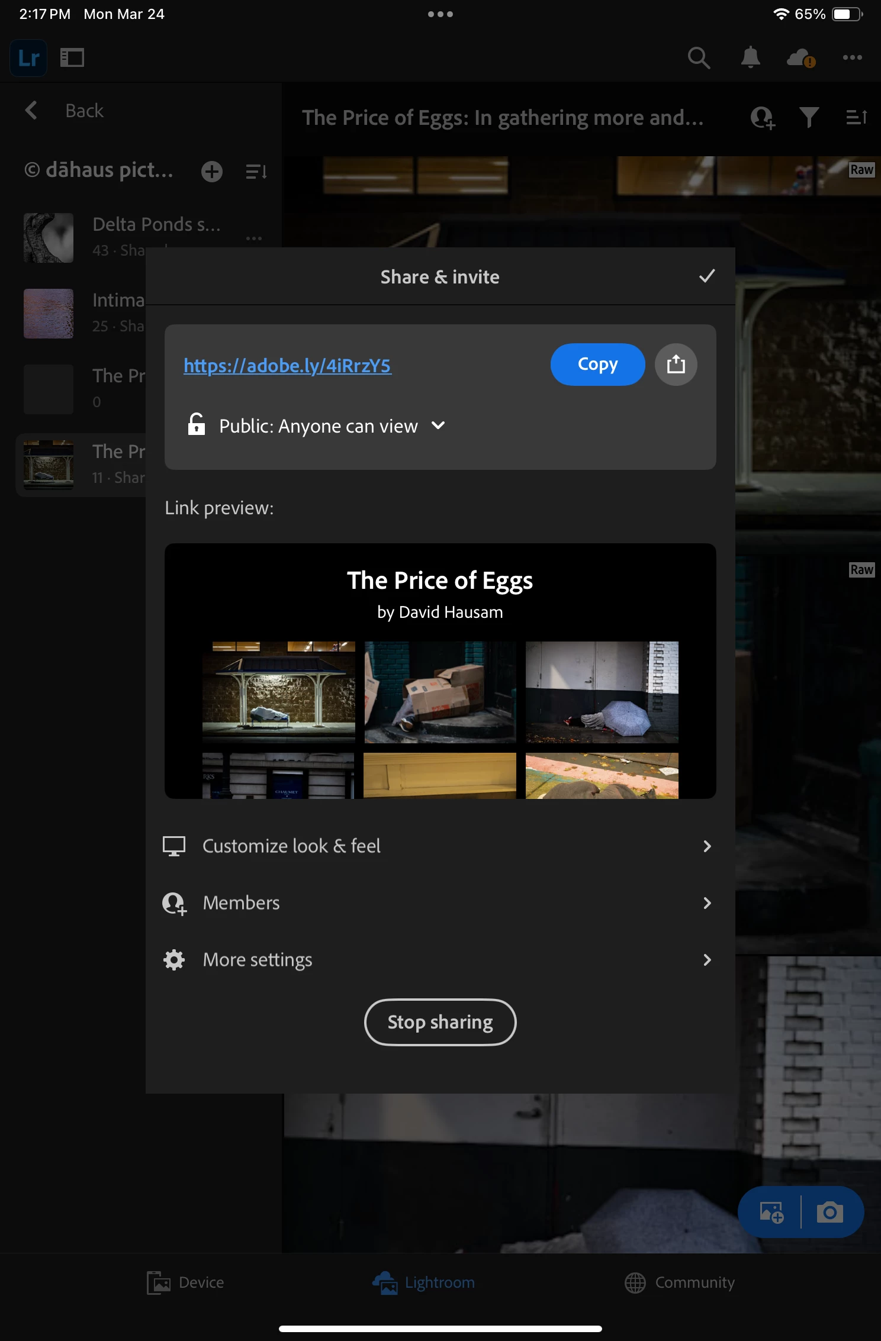The image size is (881, 1341).
Task: Tap The Price of Eggs preview title
Action: tap(440, 581)
